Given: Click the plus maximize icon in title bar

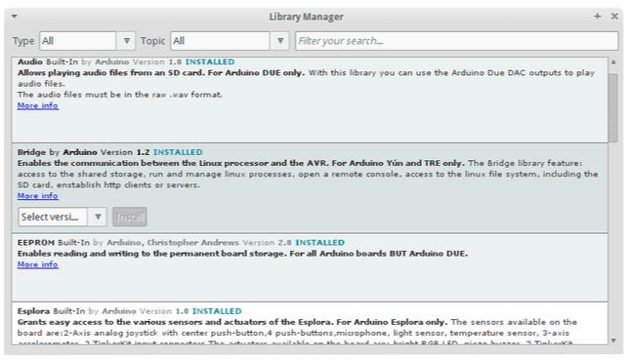Looking at the screenshot, I should 598,16.
